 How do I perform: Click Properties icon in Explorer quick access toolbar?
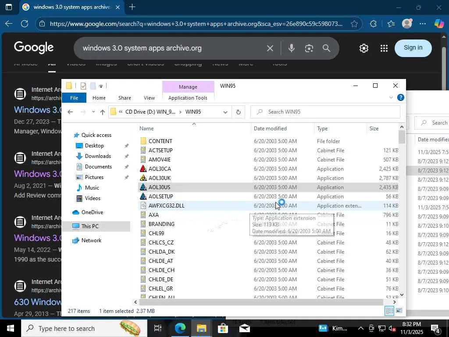83,86
